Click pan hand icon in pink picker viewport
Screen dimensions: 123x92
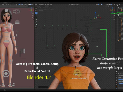click(33, 16)
